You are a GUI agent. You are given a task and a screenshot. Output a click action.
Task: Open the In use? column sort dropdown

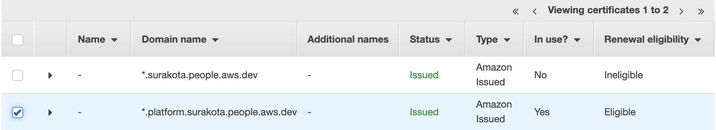point(577,40)
